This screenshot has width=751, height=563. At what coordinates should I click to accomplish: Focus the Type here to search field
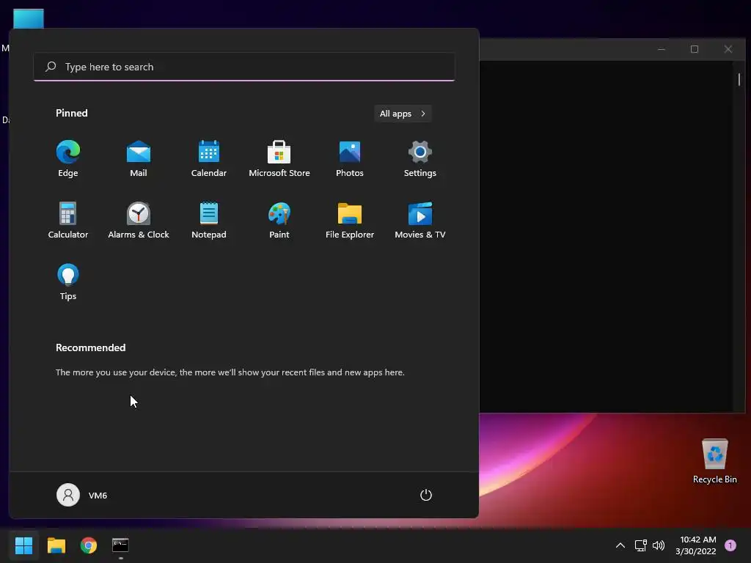pyautogui.click(x=244, y=67)
